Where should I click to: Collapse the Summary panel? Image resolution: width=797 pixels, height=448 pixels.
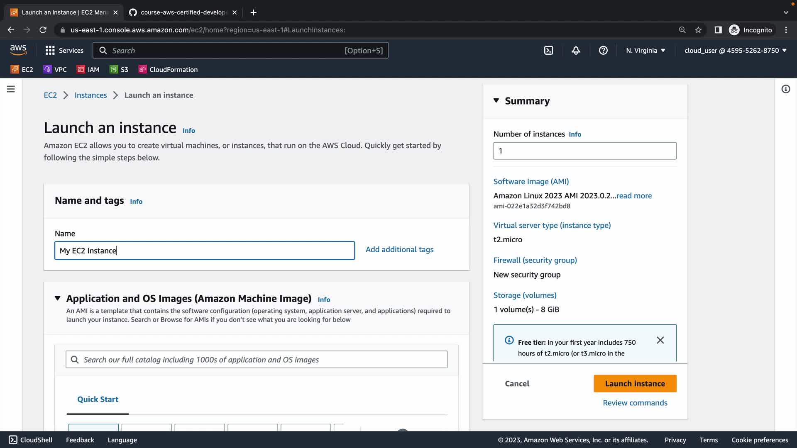(496, 101)
